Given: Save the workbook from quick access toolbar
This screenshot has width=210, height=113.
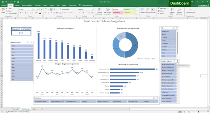Looking at the screenshot, I should click(3, 2).
